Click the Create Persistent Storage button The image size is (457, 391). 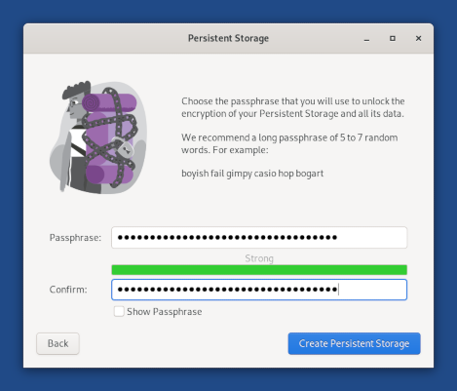354,343
